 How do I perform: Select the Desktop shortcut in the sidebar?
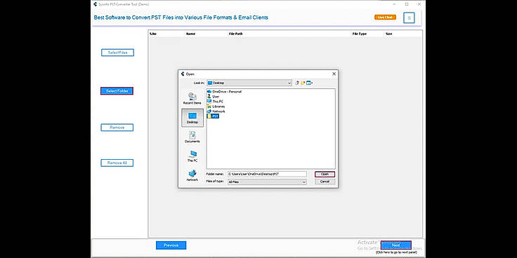pos(192,118)
